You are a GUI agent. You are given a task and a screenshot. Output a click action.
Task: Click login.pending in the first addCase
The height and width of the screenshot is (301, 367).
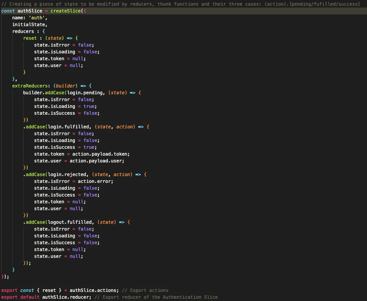click(85, 93)
